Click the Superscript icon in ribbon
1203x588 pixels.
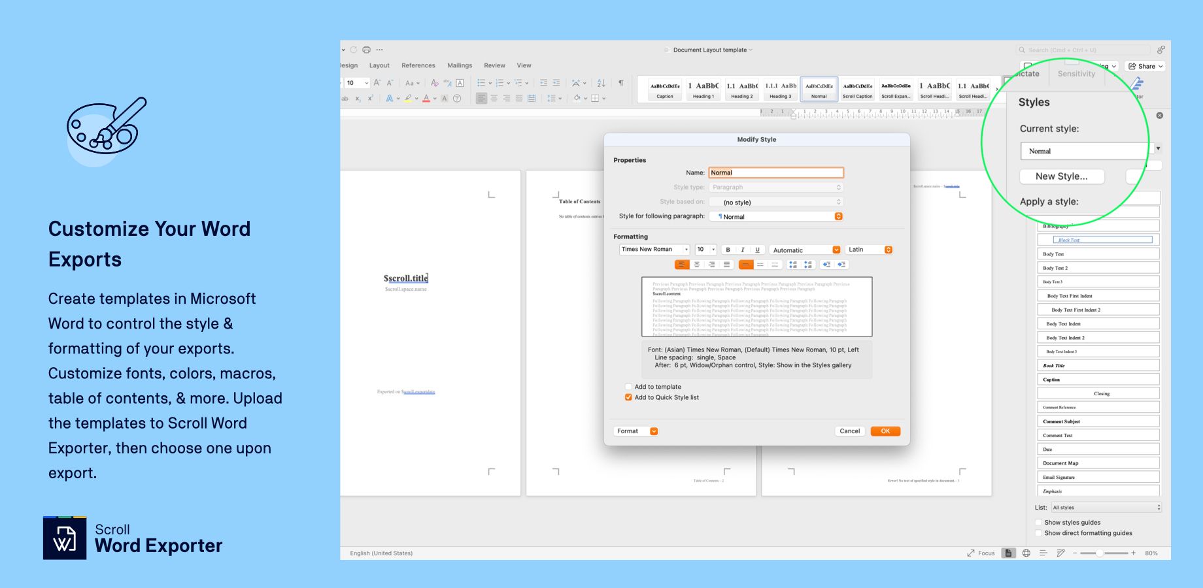coord(370,99)
